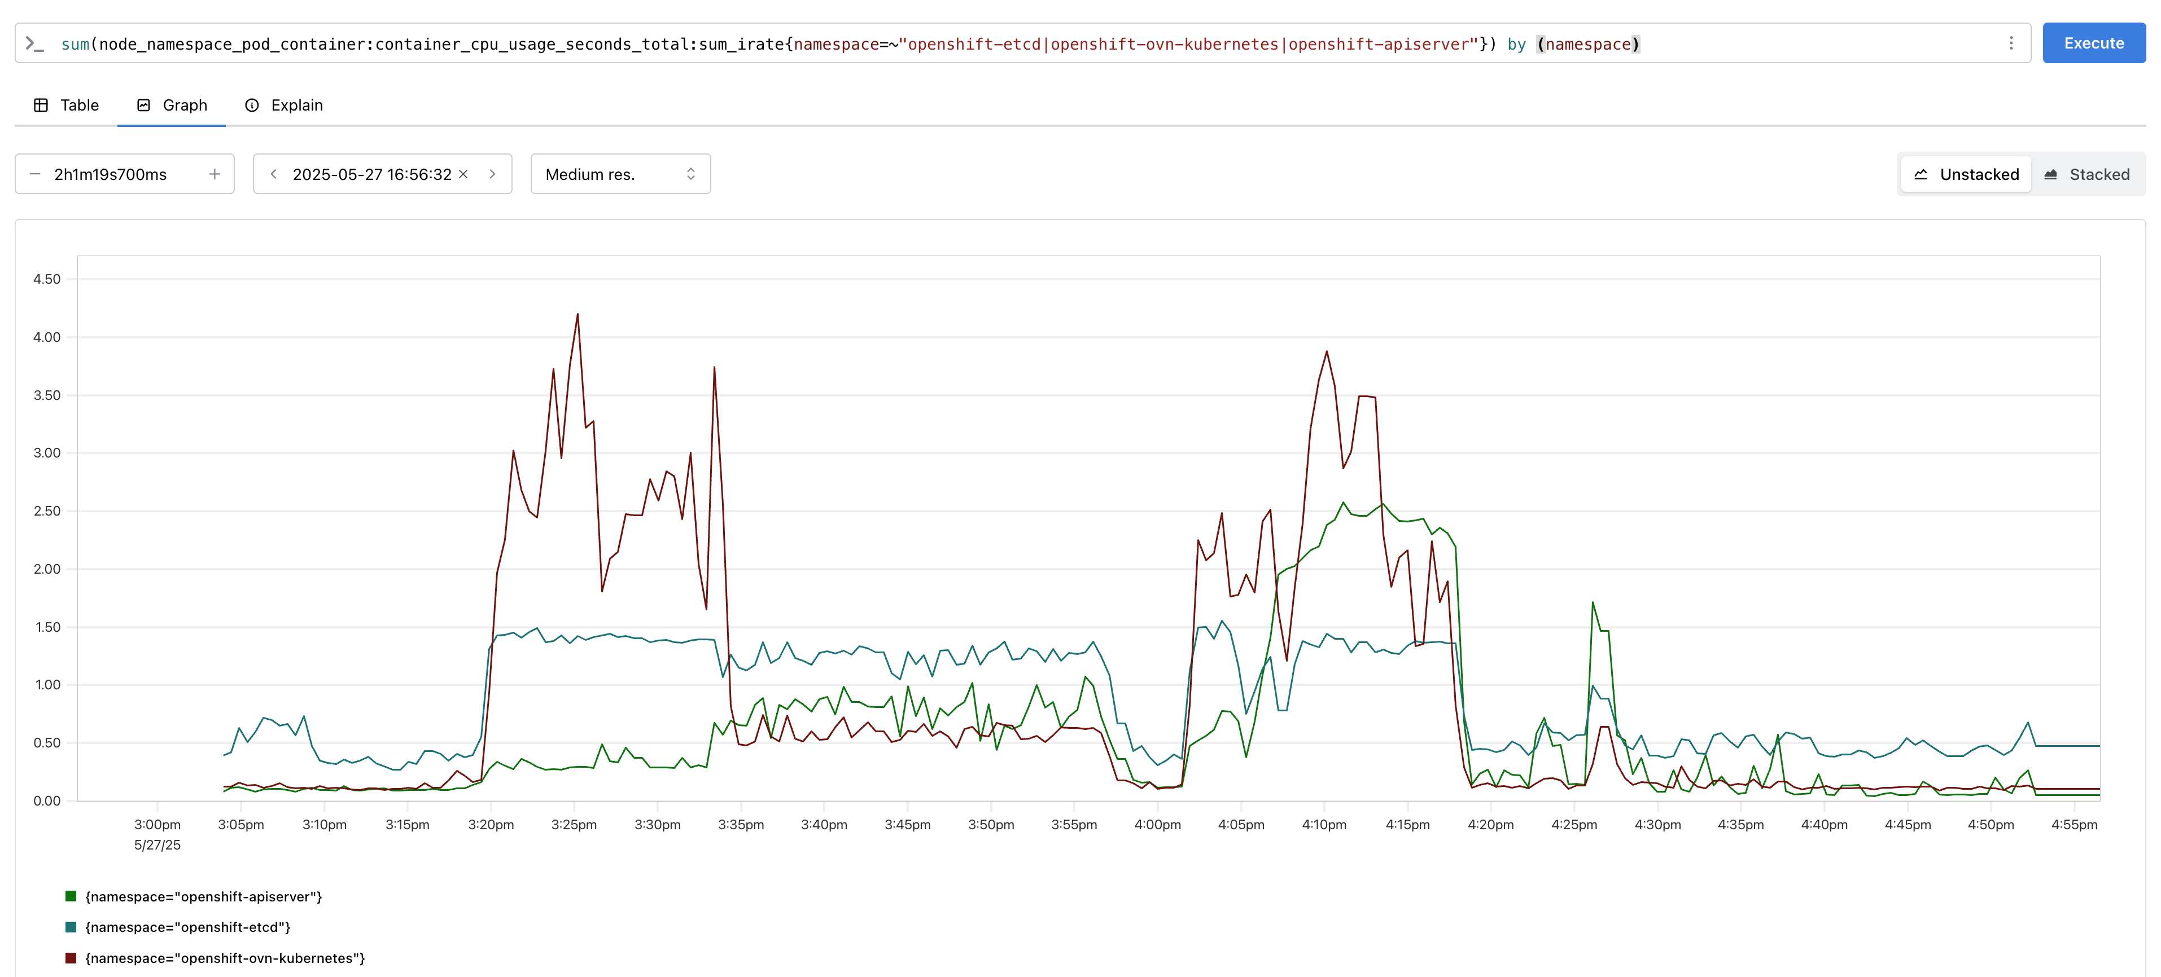Screen dimensions: 2161x977
Task: Click inside the PromQL query input
Action: [x=1007, y=43]
